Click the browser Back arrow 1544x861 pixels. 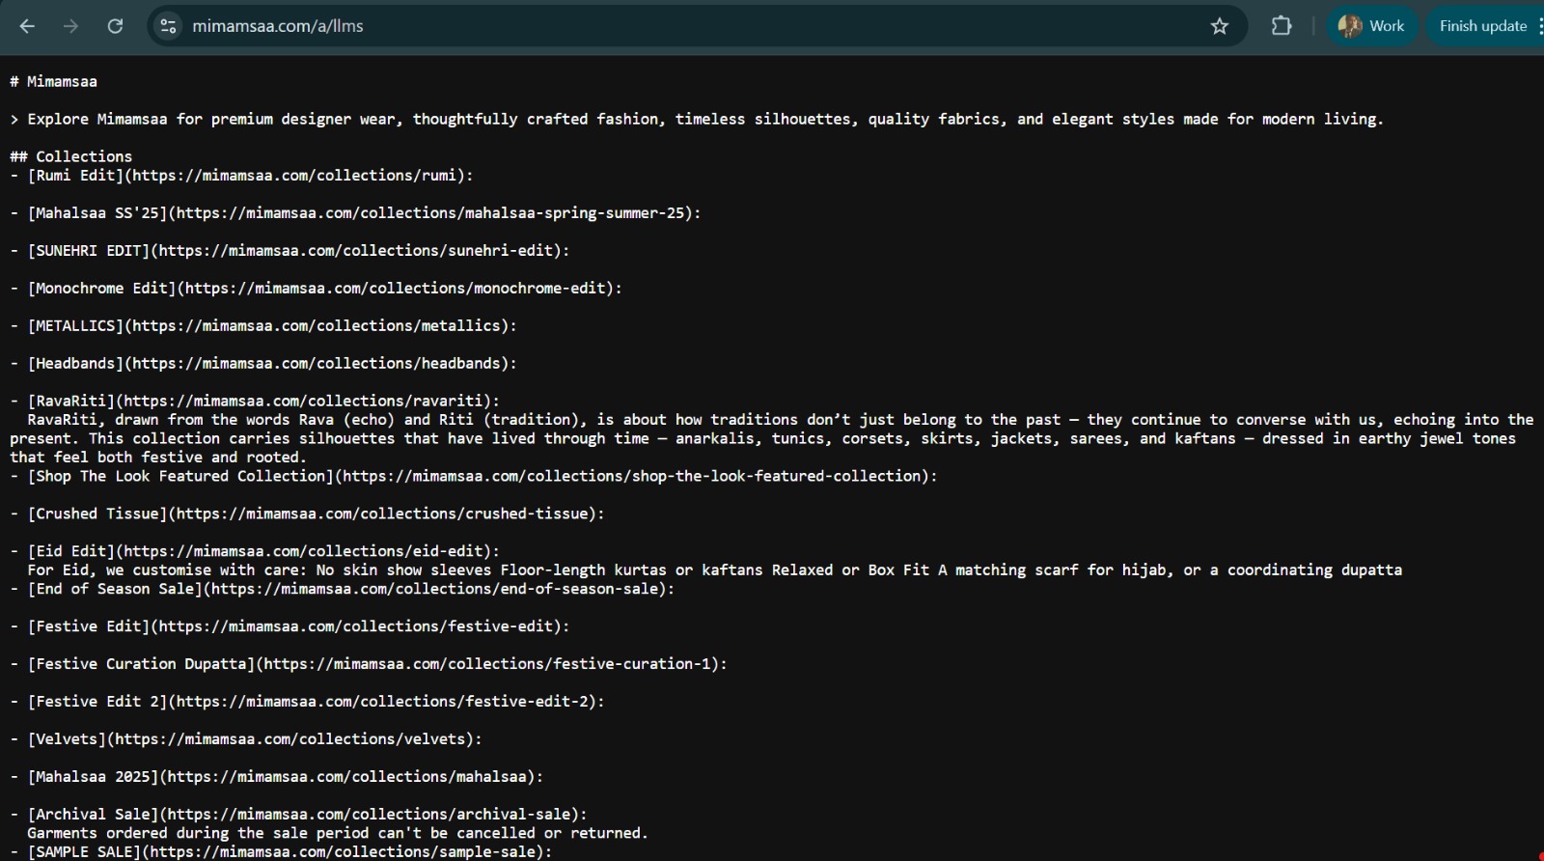pyautogui.click(x=27, y=26)
